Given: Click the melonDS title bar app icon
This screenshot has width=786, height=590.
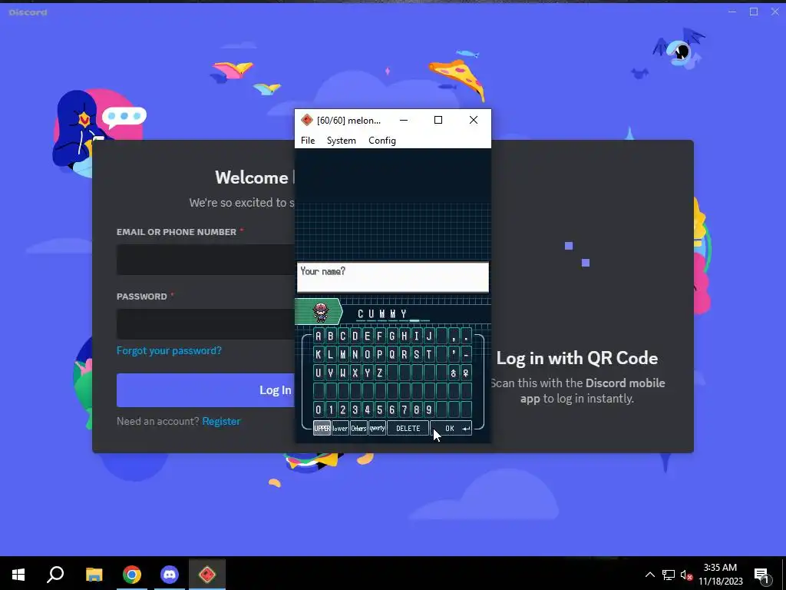Looking at the screenshot, I should 307,120.
